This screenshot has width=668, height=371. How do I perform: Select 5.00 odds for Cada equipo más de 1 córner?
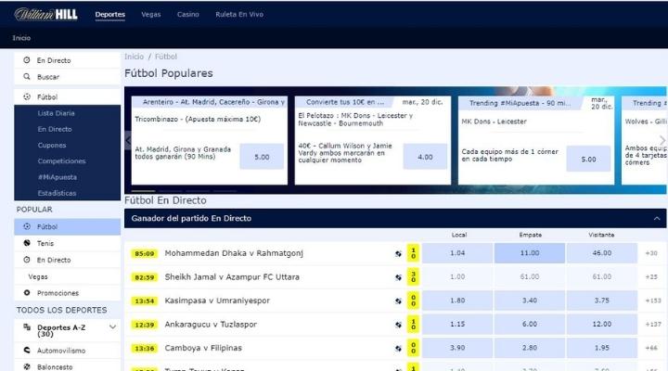pyautogui.click(x=588, y=159)
